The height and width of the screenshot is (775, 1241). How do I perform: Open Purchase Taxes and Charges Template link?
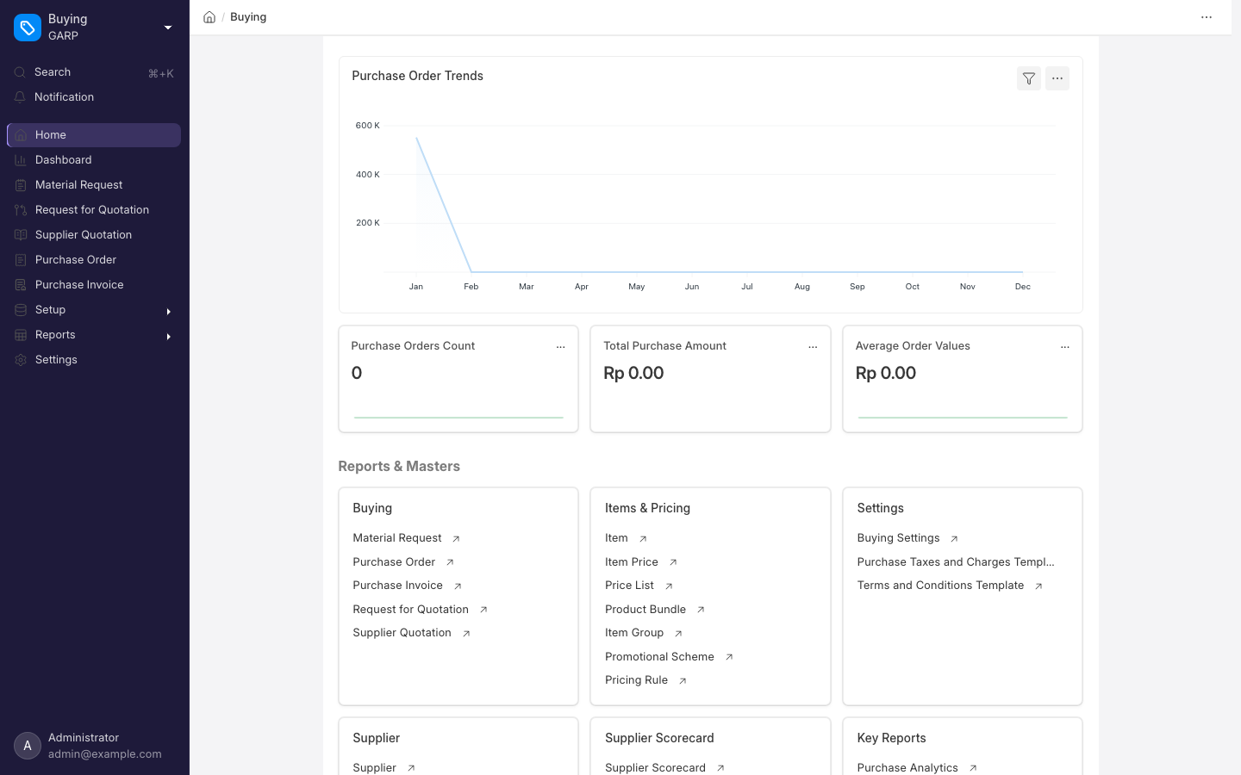(x=956, y=562)
